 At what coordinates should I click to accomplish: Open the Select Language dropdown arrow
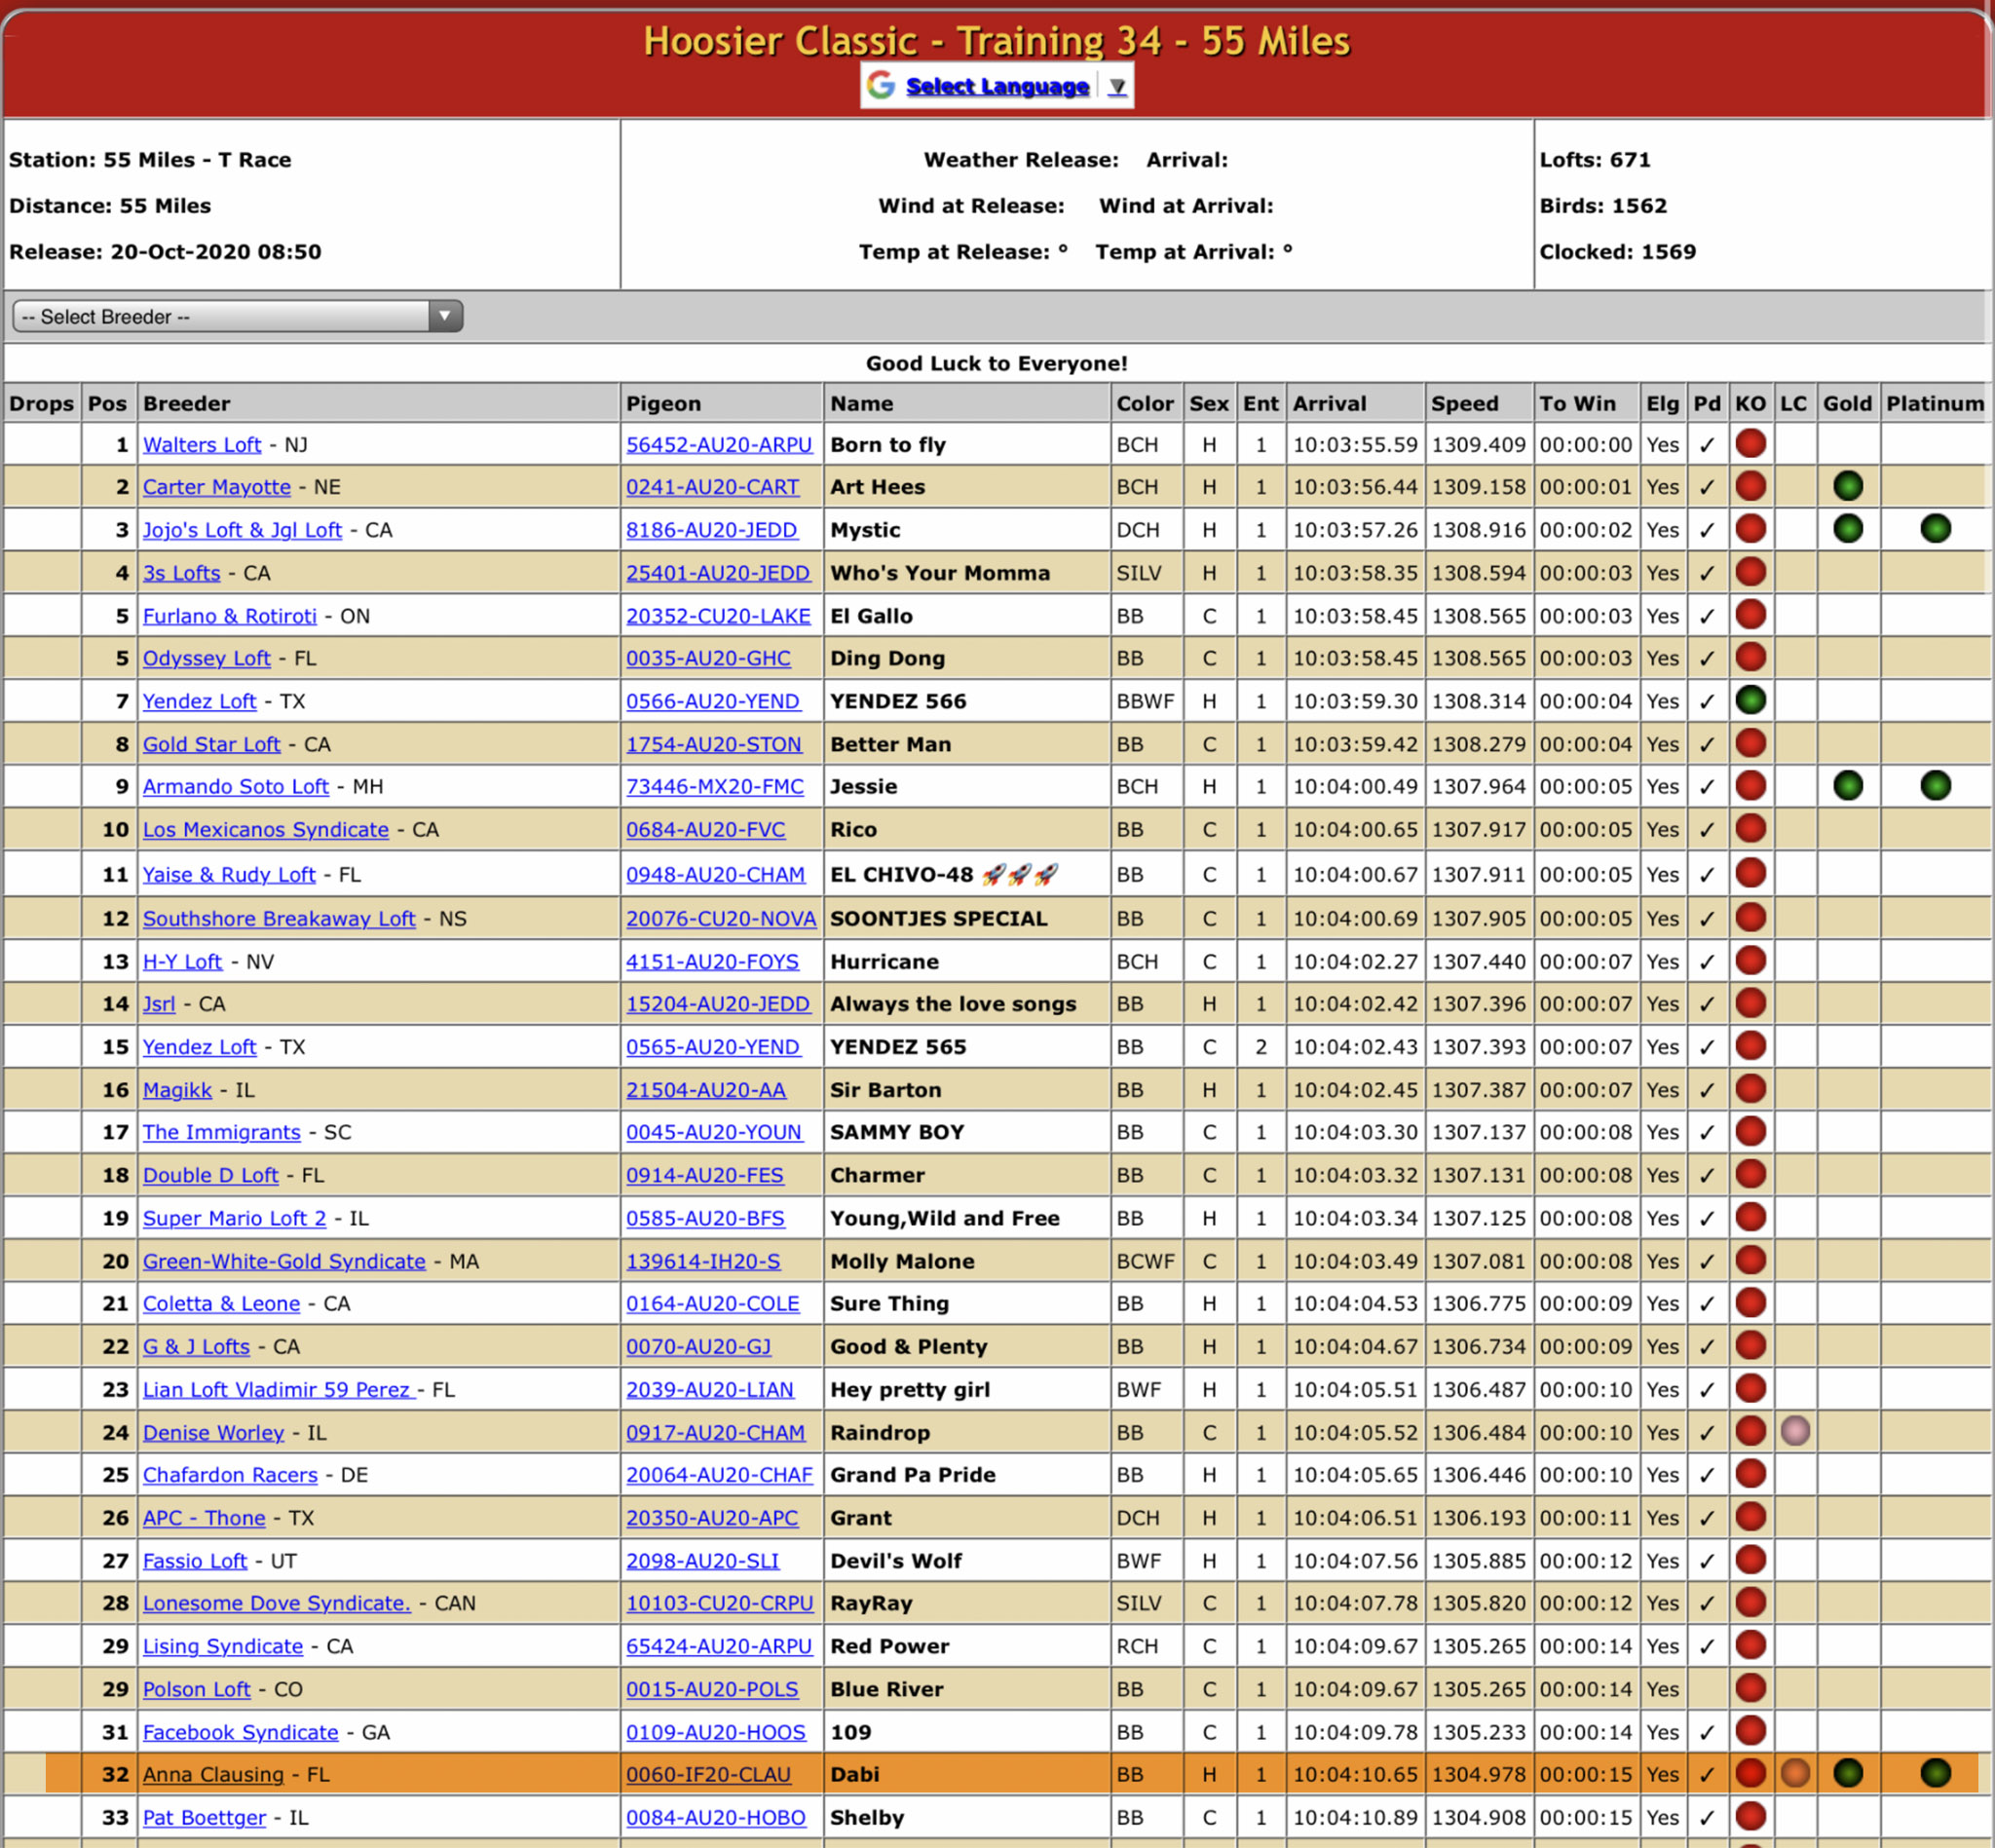pos(1117,87)
